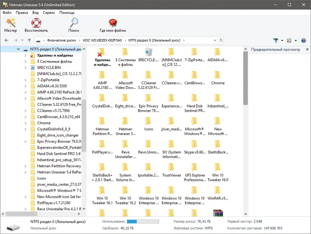Open the Поиск magnifier tool
The image size is (311, 234).
(x=74, y=25)
